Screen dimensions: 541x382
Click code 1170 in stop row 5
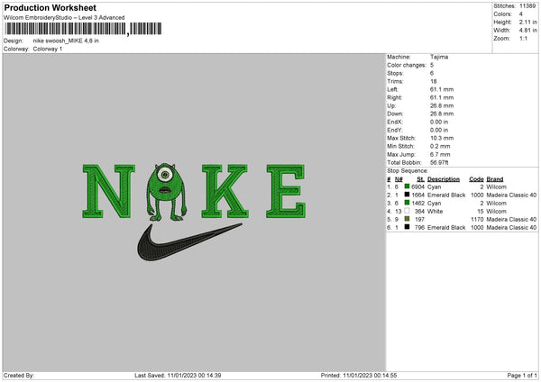(477, 219)
